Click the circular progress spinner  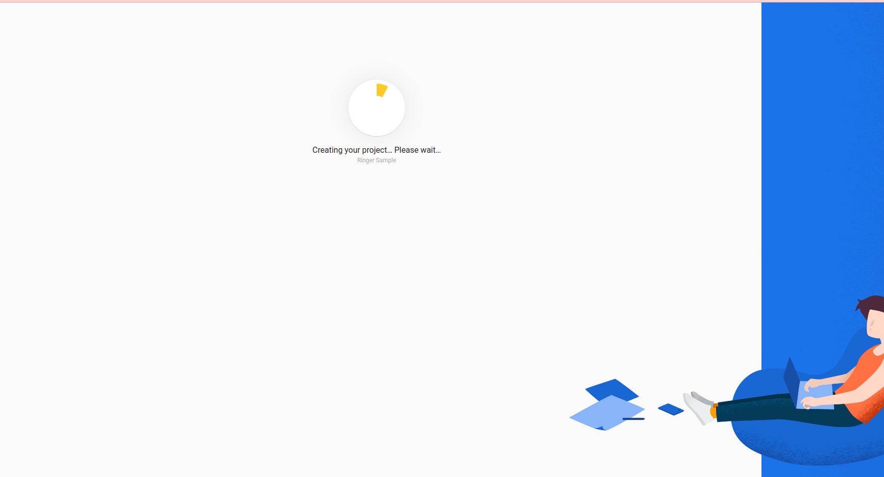pos(377,108)
